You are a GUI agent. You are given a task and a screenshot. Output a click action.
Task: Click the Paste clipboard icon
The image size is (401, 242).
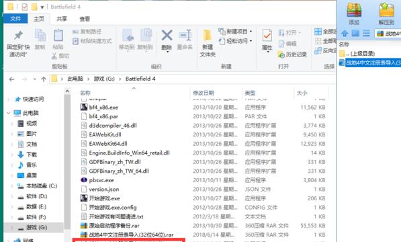coord(58,39)
